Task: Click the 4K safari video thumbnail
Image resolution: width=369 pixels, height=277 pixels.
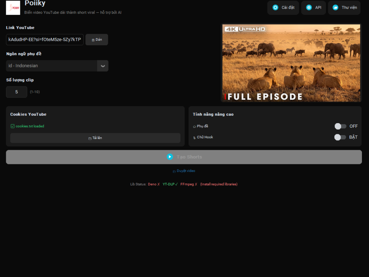Action: click(291, 63)
